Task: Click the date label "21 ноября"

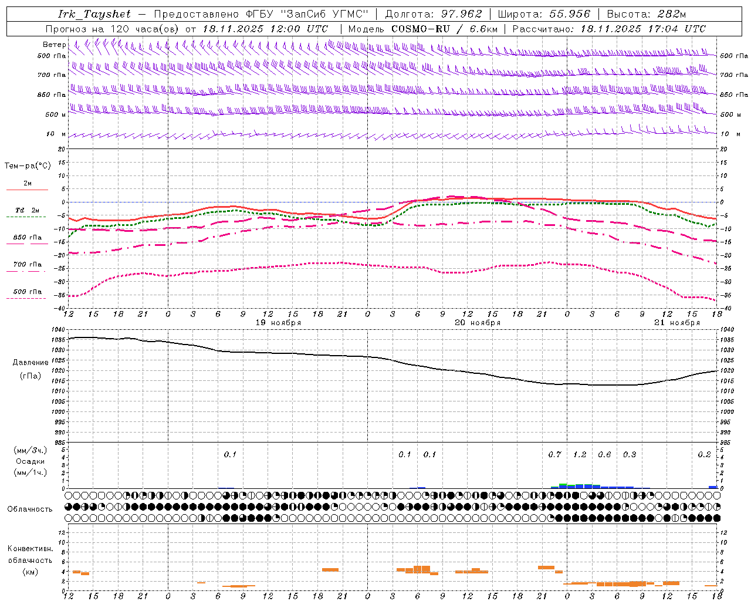Action: pos(677,322)
